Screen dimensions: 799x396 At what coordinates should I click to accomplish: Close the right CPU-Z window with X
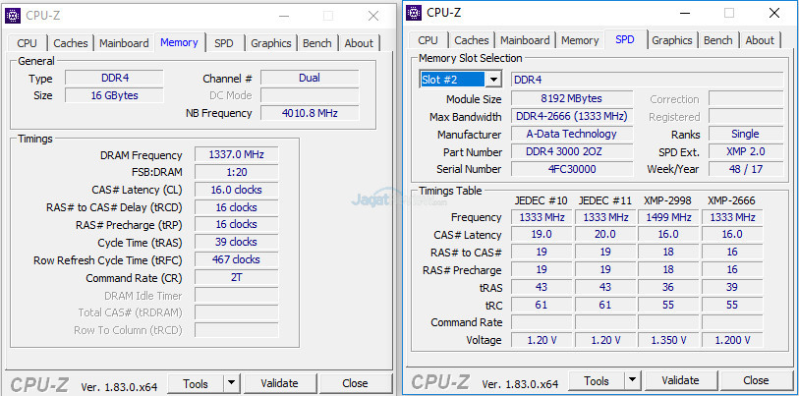click(x=775, y=13)
